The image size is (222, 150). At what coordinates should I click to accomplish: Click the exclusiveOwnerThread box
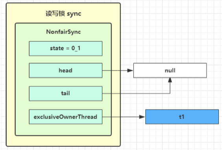tap(66, 117)
